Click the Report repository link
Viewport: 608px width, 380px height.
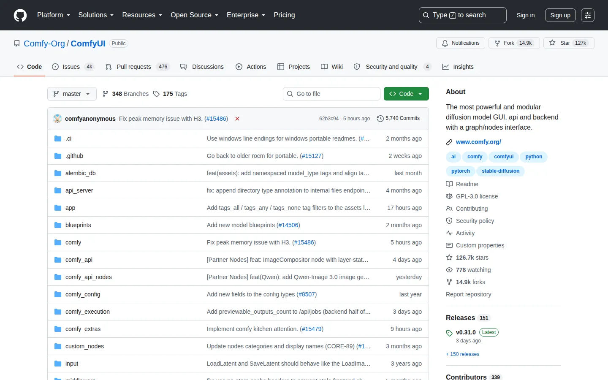(x=468, y=294)
